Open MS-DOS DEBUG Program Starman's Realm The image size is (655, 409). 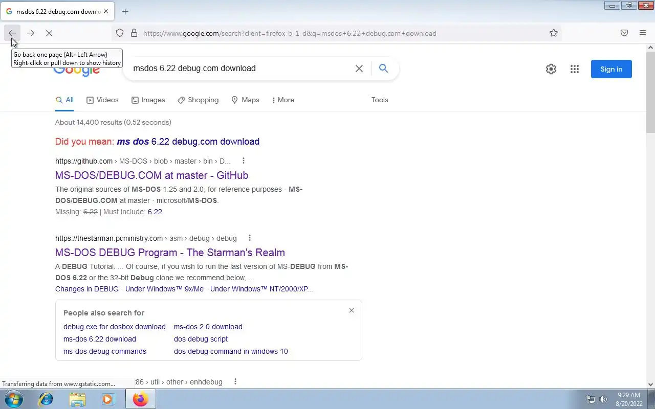click(170, 253)
